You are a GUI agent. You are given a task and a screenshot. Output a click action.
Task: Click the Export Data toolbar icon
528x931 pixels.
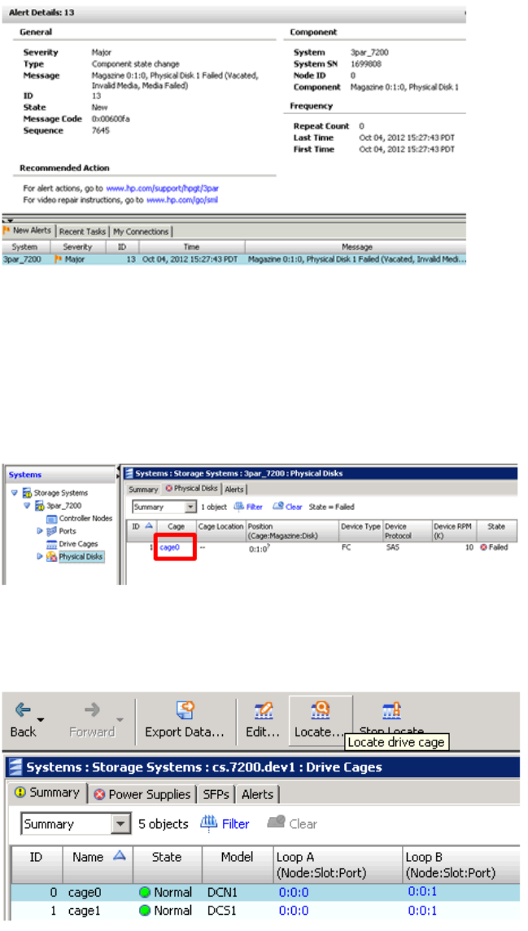pos(185,710)
